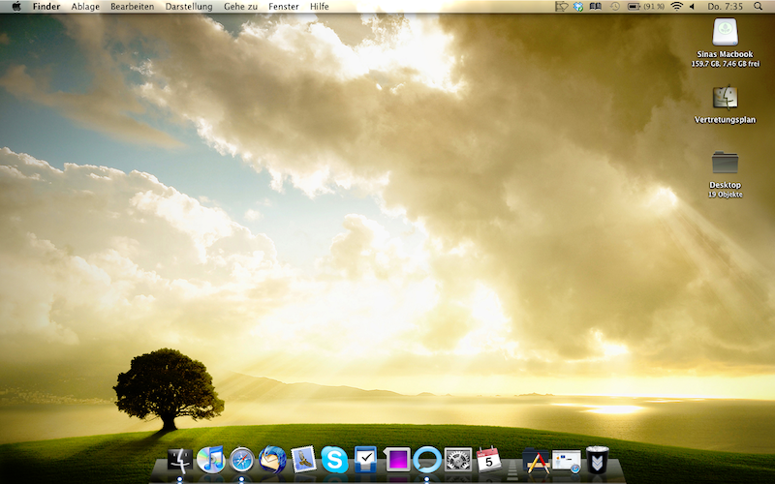The height and width of the screenshot is (484, 775).
Task: Open the Darstellung menu
Action: click(x=189, y=7)
